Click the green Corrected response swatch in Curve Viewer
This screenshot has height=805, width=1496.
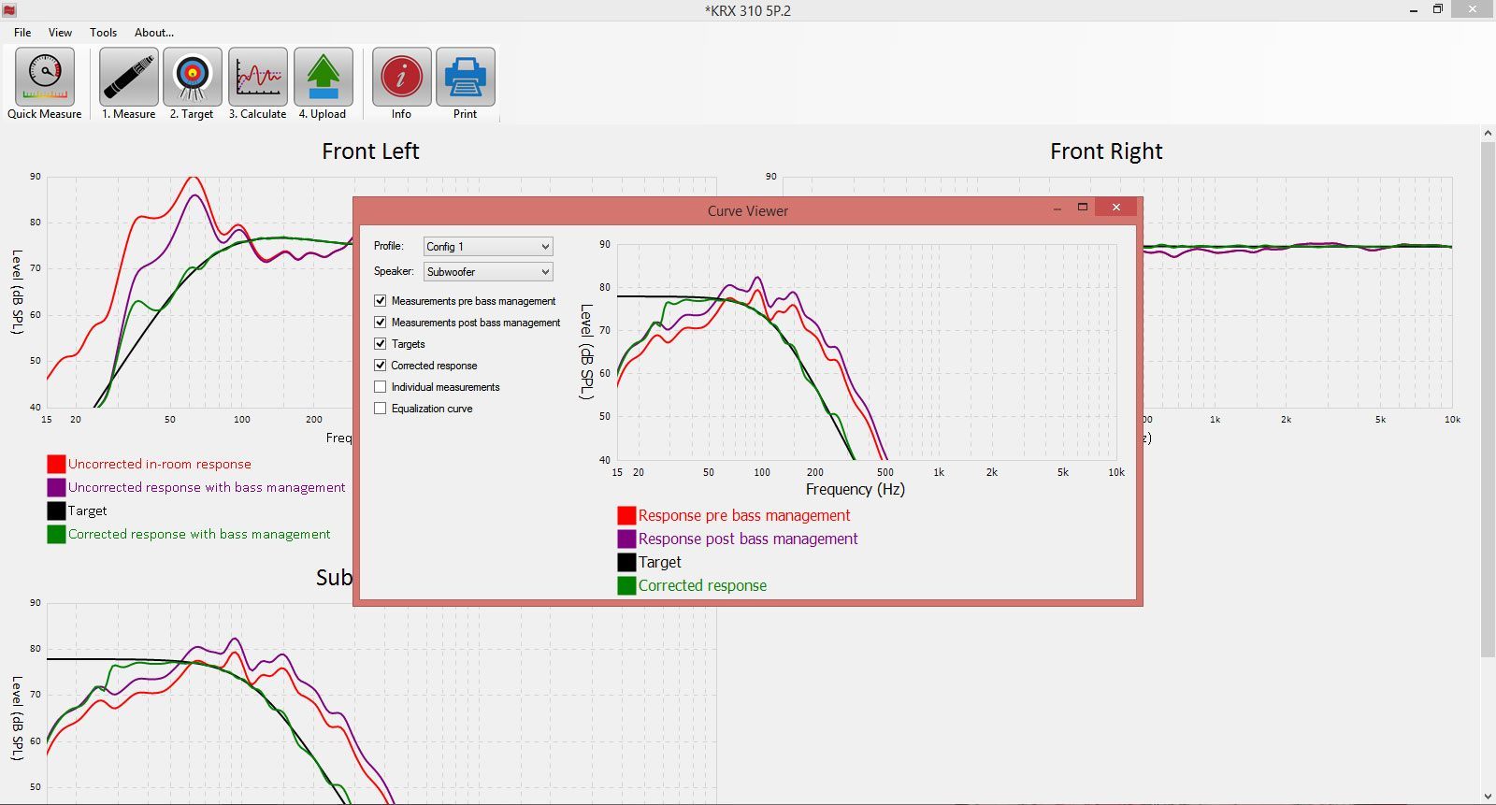[626, 586]
